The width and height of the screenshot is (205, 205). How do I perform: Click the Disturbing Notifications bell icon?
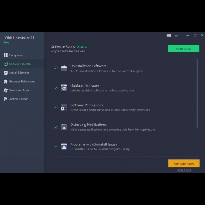tap(64, 127)
